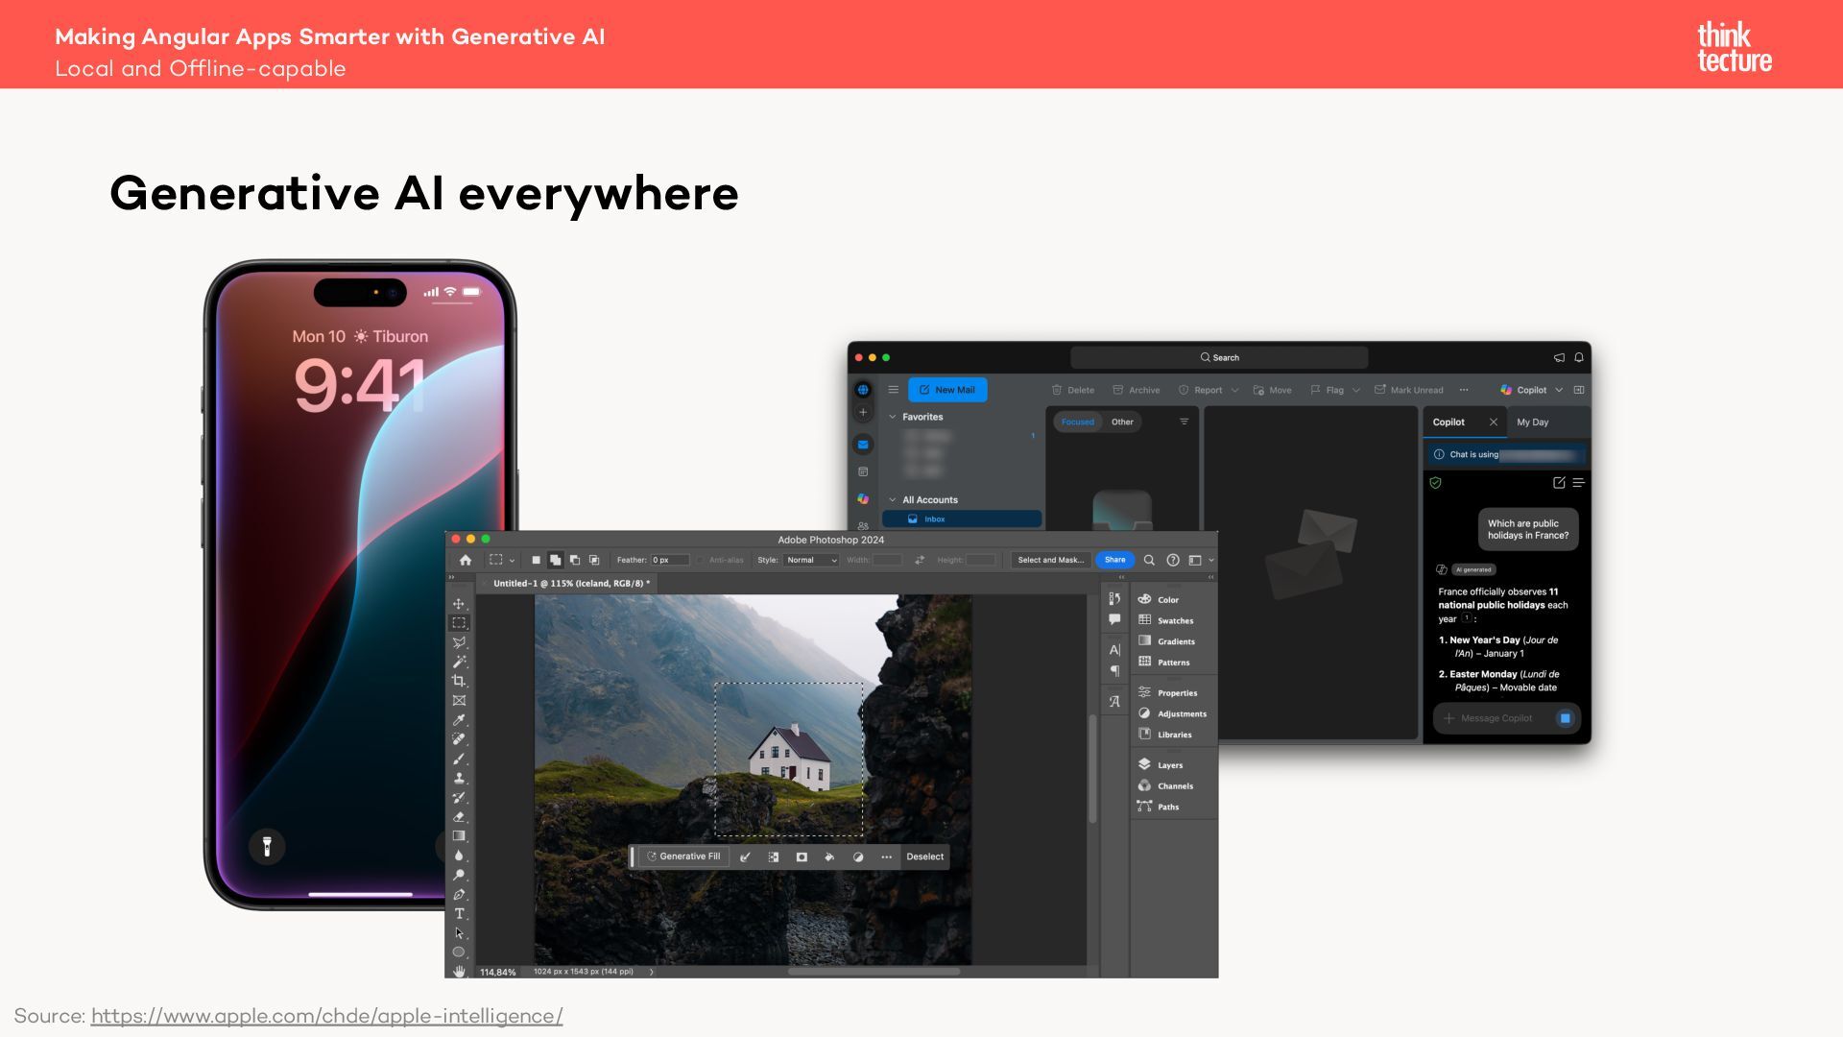Screen dimensions: 1843x1037
Task: Collapse the Favorites folder group
Action: [893, 417]
